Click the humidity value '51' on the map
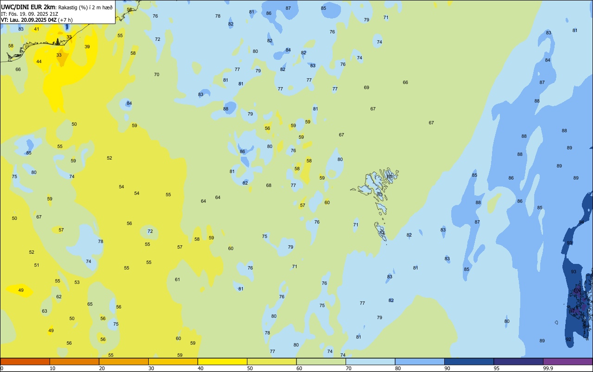Image resolution: width=593 pixels, height=372 pixels. tap(37, 265)
